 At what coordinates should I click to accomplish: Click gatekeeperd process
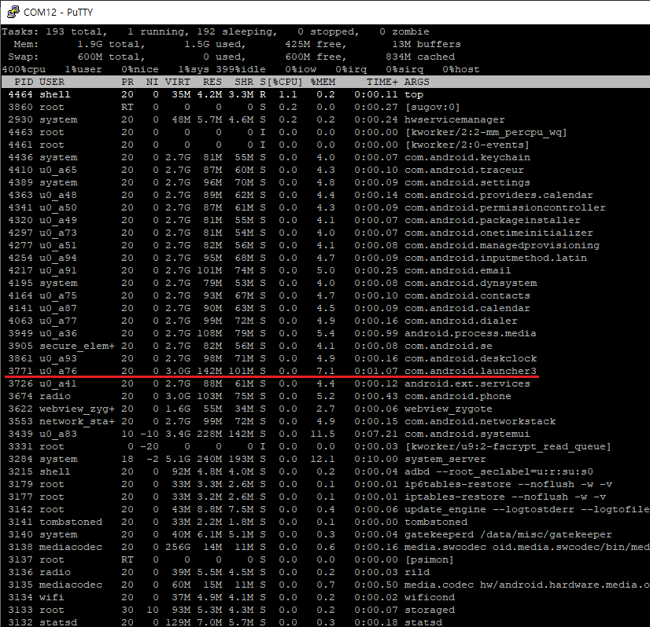[508, 533]
